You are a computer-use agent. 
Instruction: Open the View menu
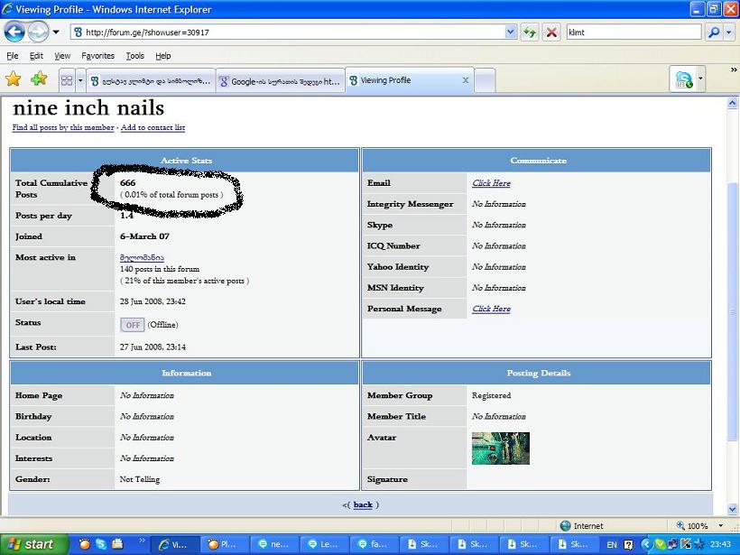[62, 56]
